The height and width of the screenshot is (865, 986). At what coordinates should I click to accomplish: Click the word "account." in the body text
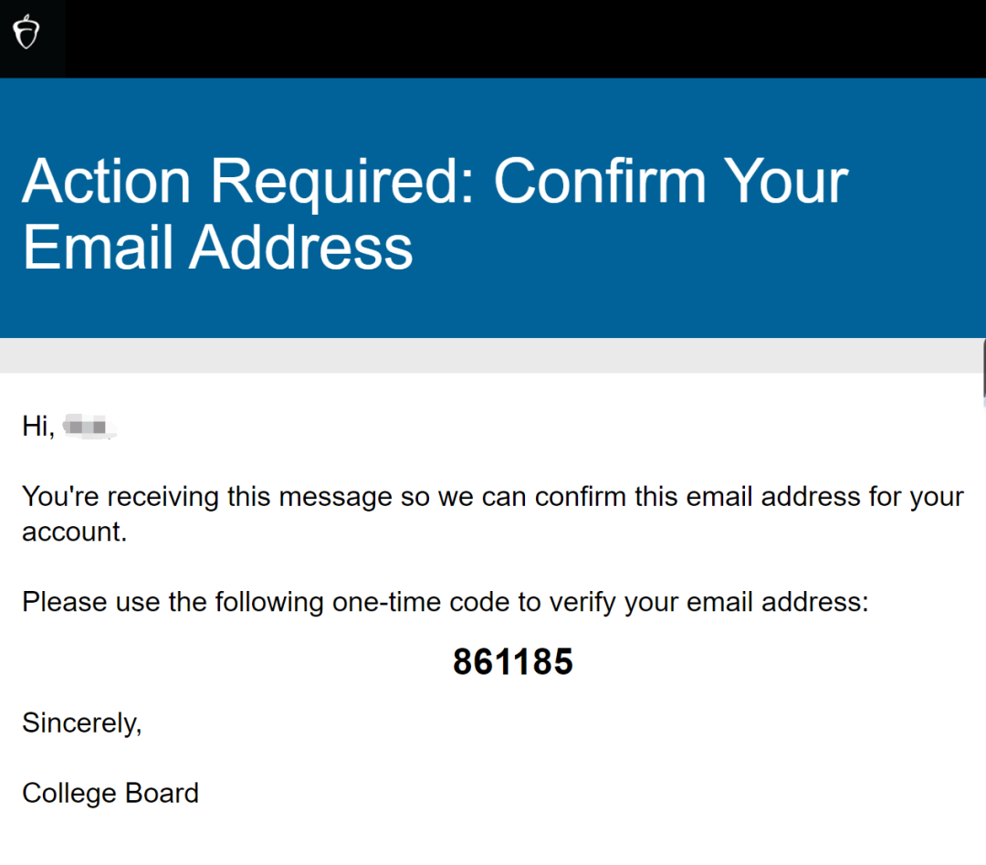pos(74,532)
